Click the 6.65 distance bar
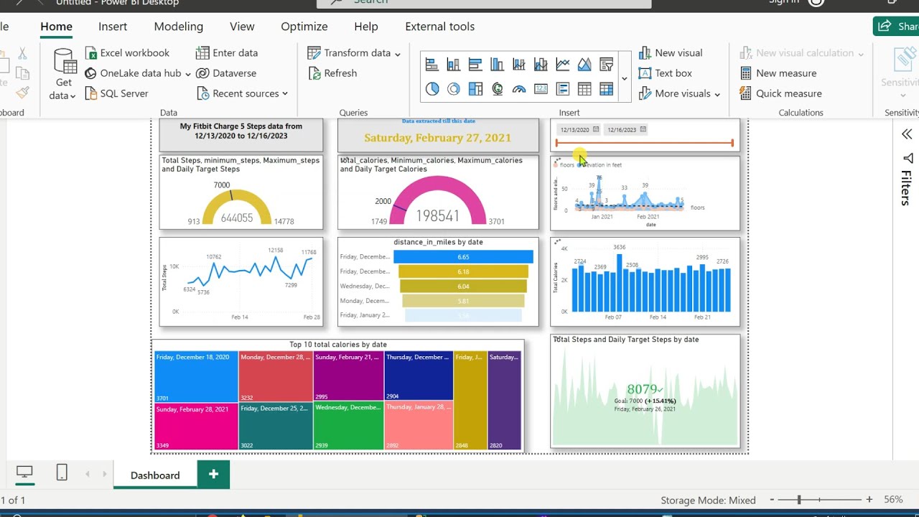Viewport: 919px width, 517px height. point(463,257)
